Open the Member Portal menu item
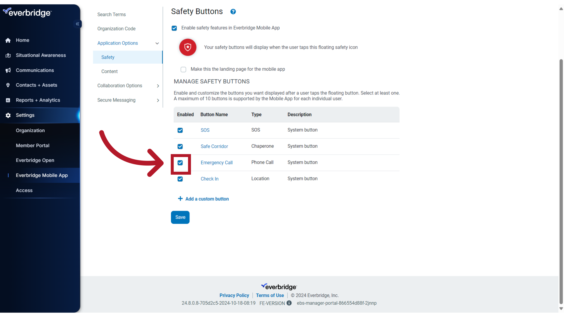This screenshot has height=317, width=564. click(33, 145)
